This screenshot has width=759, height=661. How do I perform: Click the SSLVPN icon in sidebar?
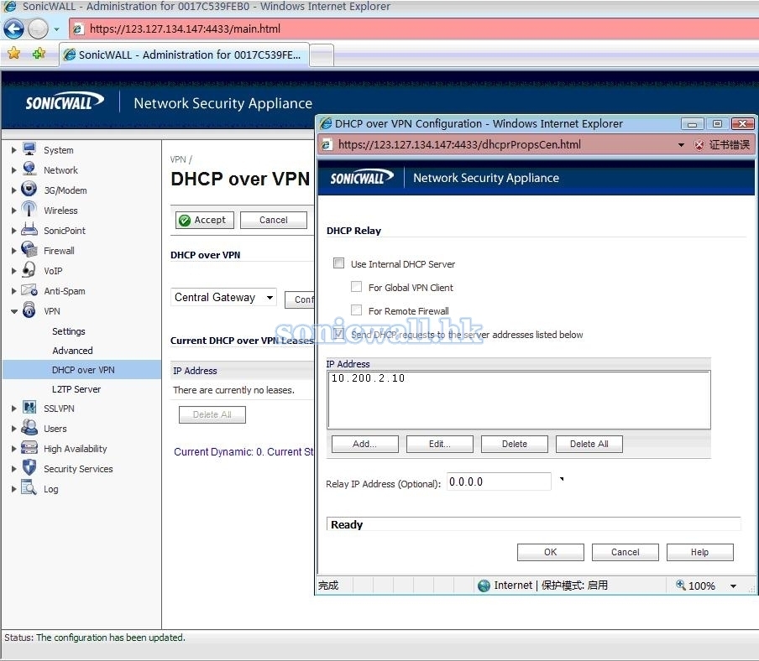(x=29, y=408)
